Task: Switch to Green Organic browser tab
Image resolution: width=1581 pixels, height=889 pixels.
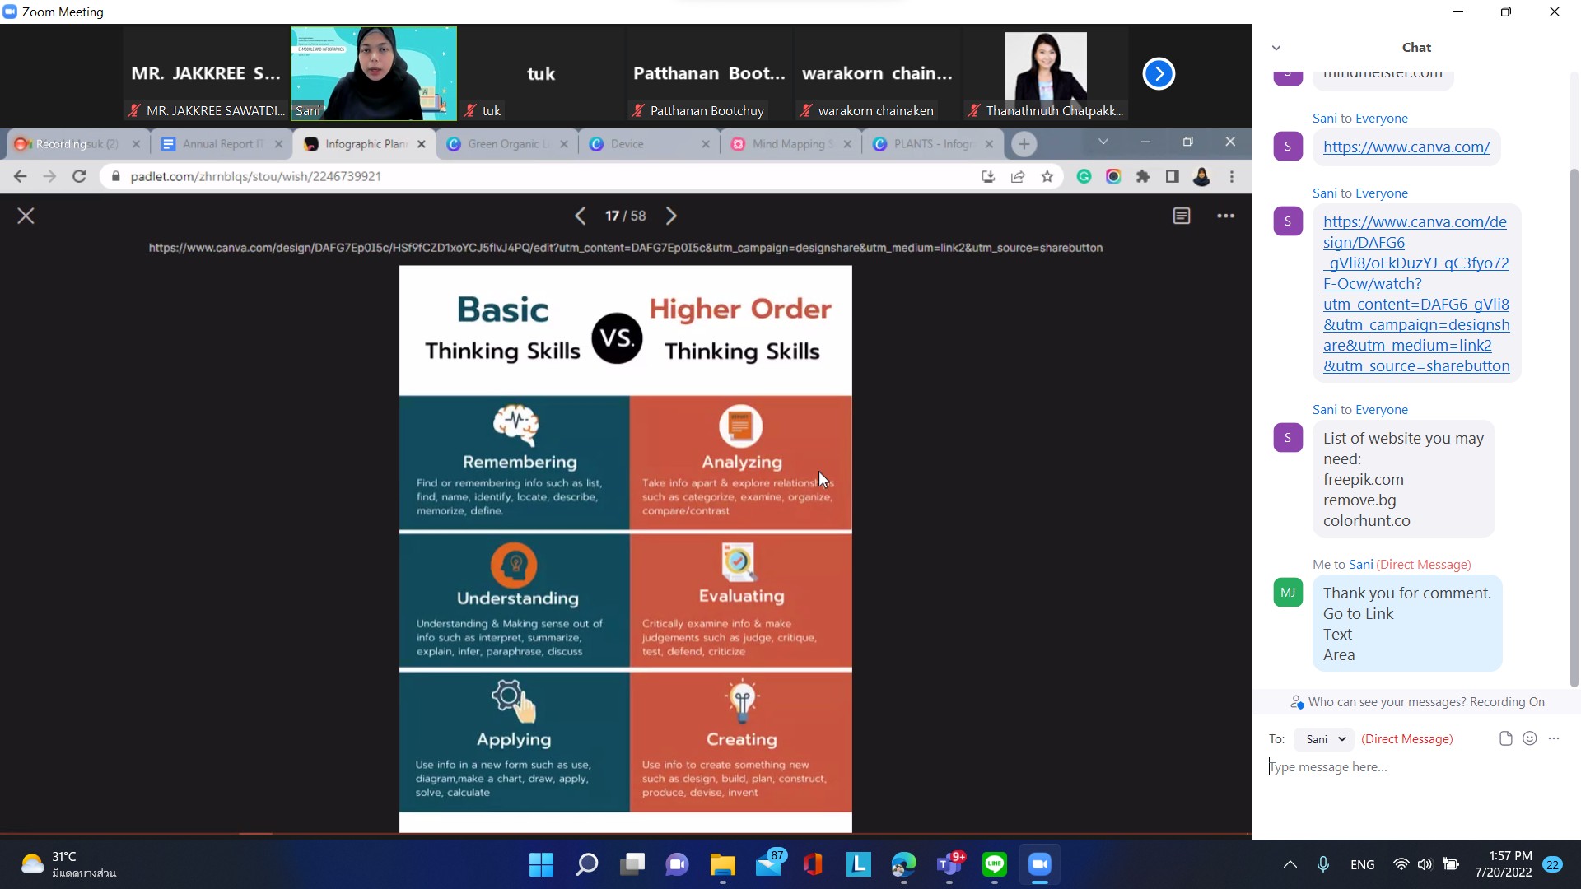Action: pos(506,144)
